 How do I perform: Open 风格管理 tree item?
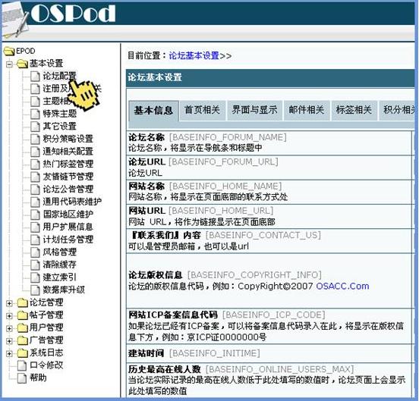coord(60,252)
